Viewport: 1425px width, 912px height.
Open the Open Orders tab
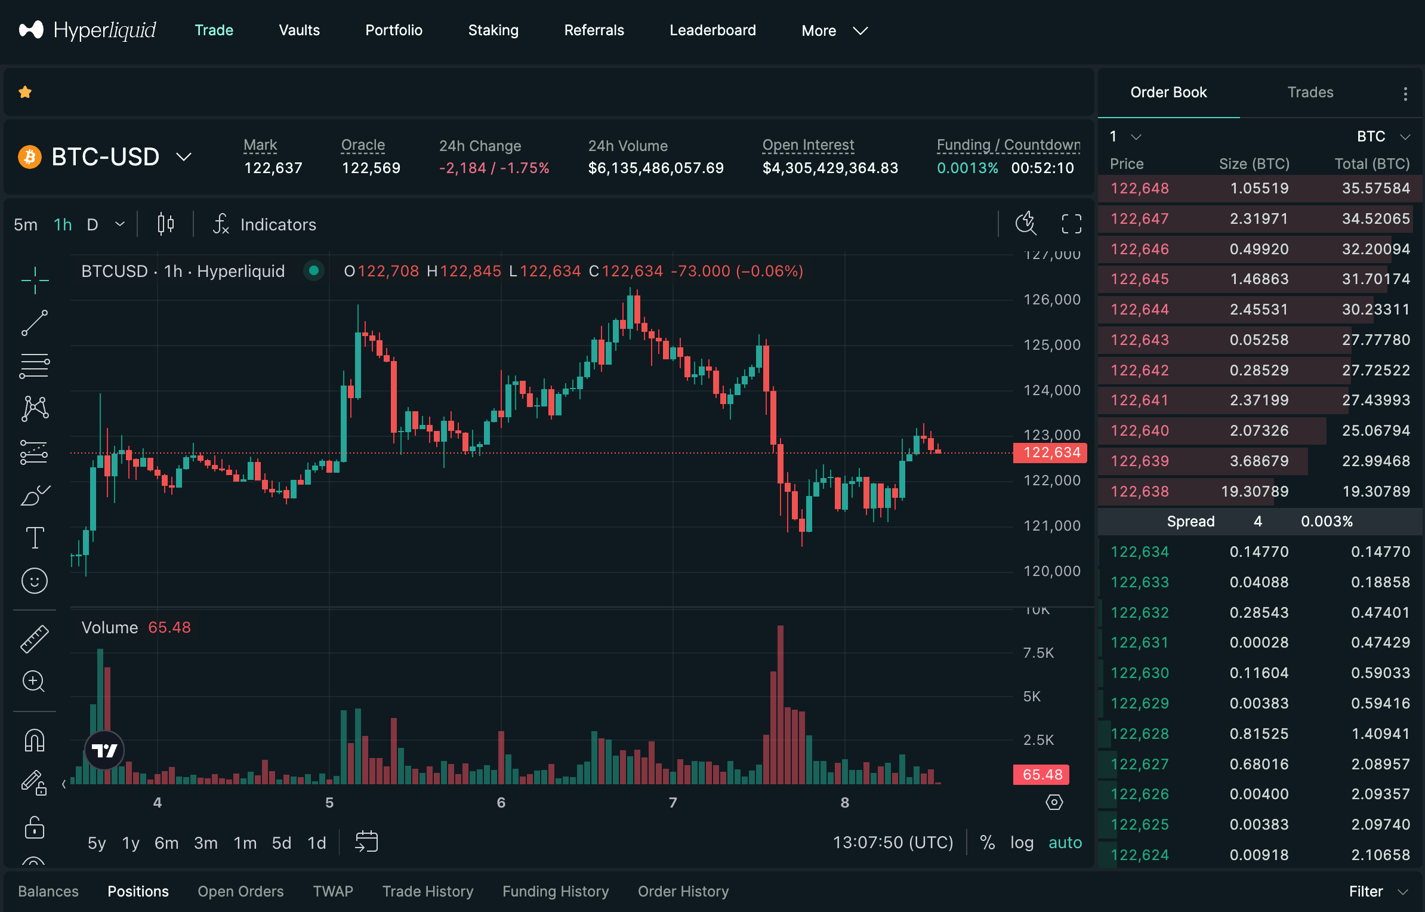tap(240, 891)
